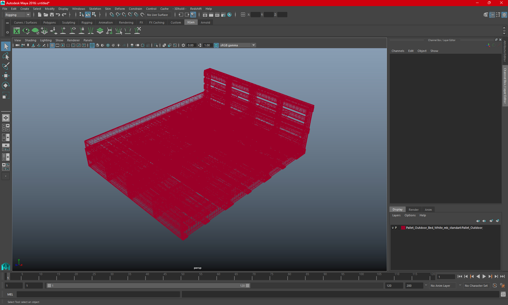Screen dimensions: 508x305
Task: Choose the Rotate tool
Action: (x=6, y=85)
